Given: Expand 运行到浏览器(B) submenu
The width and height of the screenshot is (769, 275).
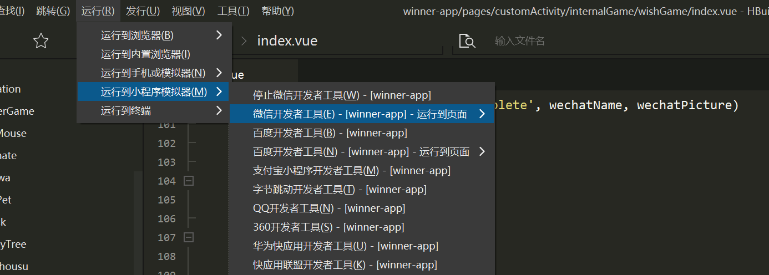Looking at the screenshot, I should 153,35.
